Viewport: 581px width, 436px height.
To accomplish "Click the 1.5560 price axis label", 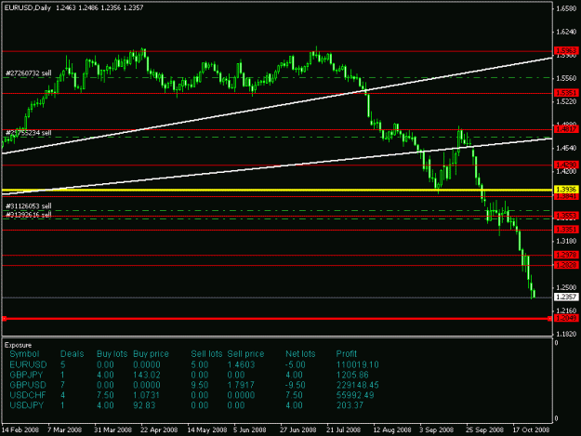I will coord(566,78).
